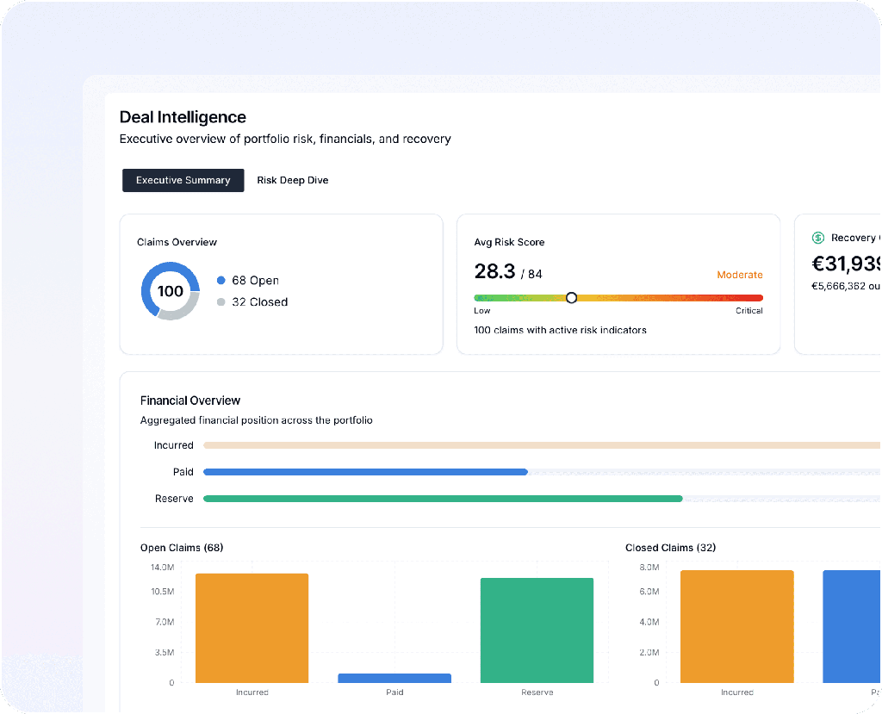This screenshot has height=714, width=882.
Task: Click the 28.3 risk score value
Action: 494,271
